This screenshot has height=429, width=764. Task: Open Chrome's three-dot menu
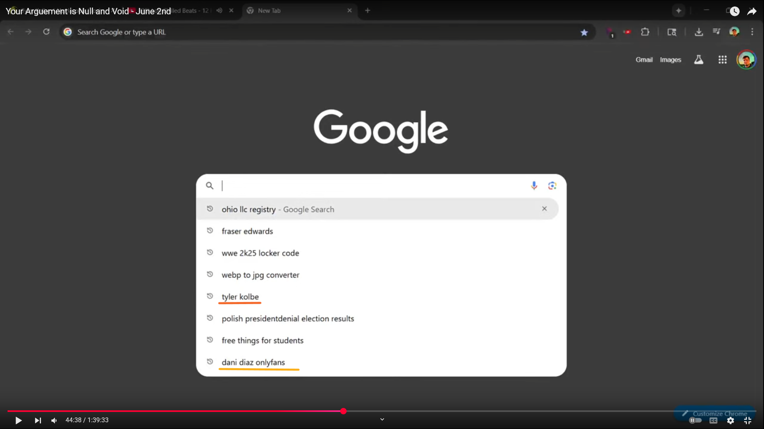tap(752, 32)
